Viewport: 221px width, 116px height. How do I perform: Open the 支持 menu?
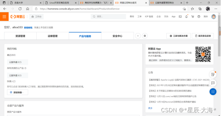166,17
